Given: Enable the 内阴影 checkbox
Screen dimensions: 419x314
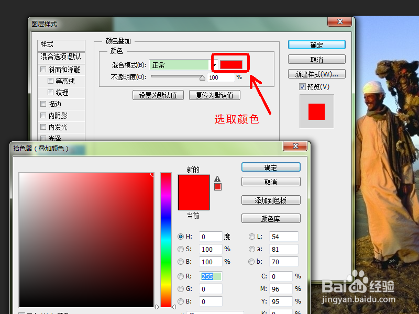Looking at the screenshot, I should [43, 115].
